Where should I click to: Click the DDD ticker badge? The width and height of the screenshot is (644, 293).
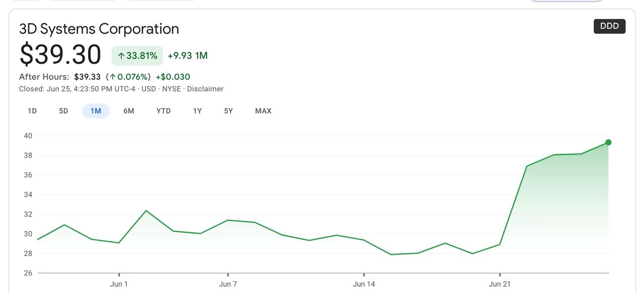tap(609, 26)
